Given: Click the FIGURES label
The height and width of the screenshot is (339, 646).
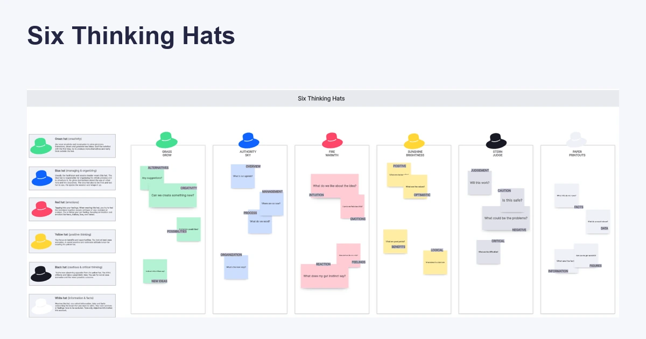Looking at the screenshot, I should click(x=595, y=266).
